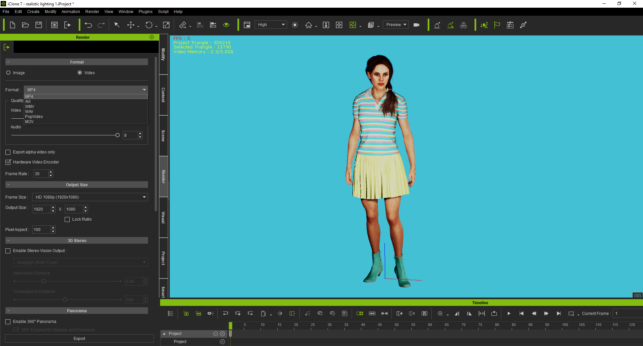Choose WMV from format list
643x346 pixels.
pos(86,107)
